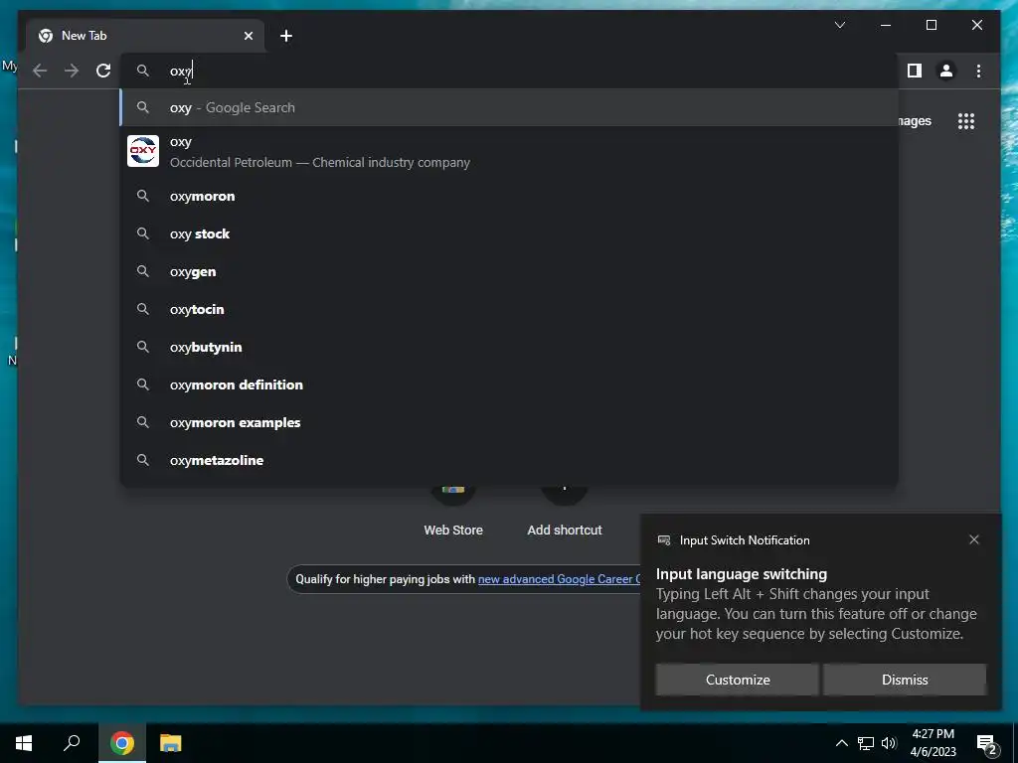
Task: Pick the 'oxytocin' suggestion
Action: point(510,310)
